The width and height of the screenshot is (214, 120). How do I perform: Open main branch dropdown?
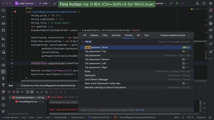(45, 3)
